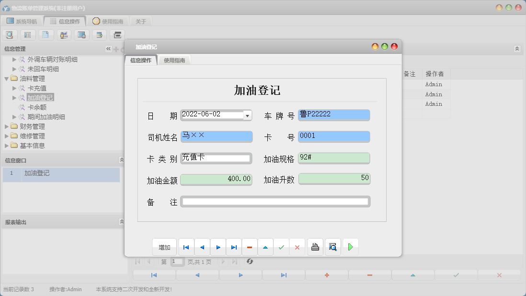Select the search/query tool in the toolbar
Screen dimensions: 526x296
point(10,34)
